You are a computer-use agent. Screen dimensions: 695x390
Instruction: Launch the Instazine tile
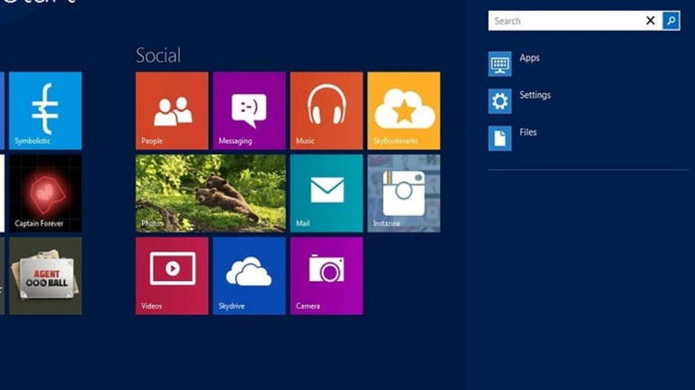coord(404,193)
